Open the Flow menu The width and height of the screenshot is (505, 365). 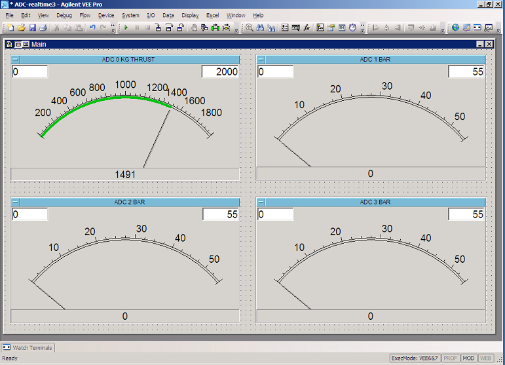coord(85,15)
